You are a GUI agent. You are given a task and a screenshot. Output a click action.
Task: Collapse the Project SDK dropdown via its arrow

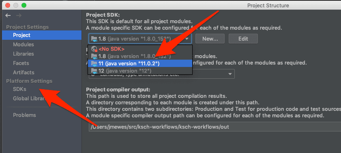point(187,39)
